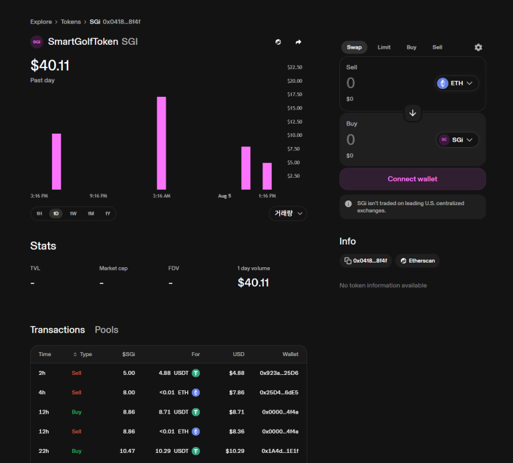Open the SGi buy token selector

point(458,140)
